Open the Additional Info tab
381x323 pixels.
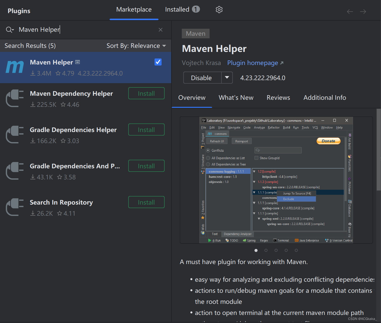(325, 98)
